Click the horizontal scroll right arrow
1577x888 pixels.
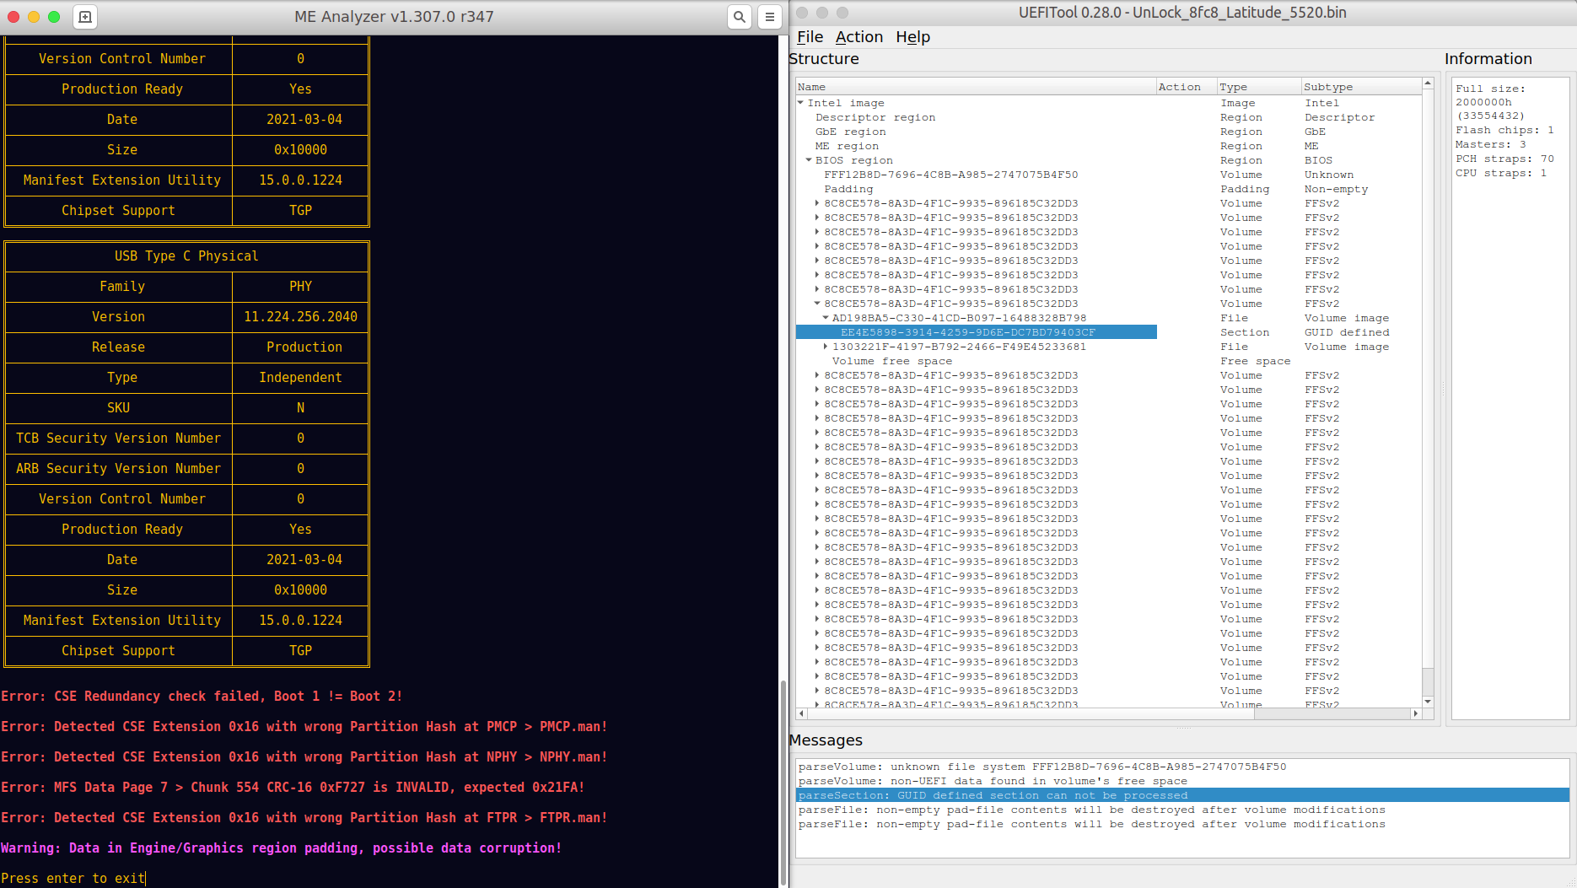[1416, 713]
